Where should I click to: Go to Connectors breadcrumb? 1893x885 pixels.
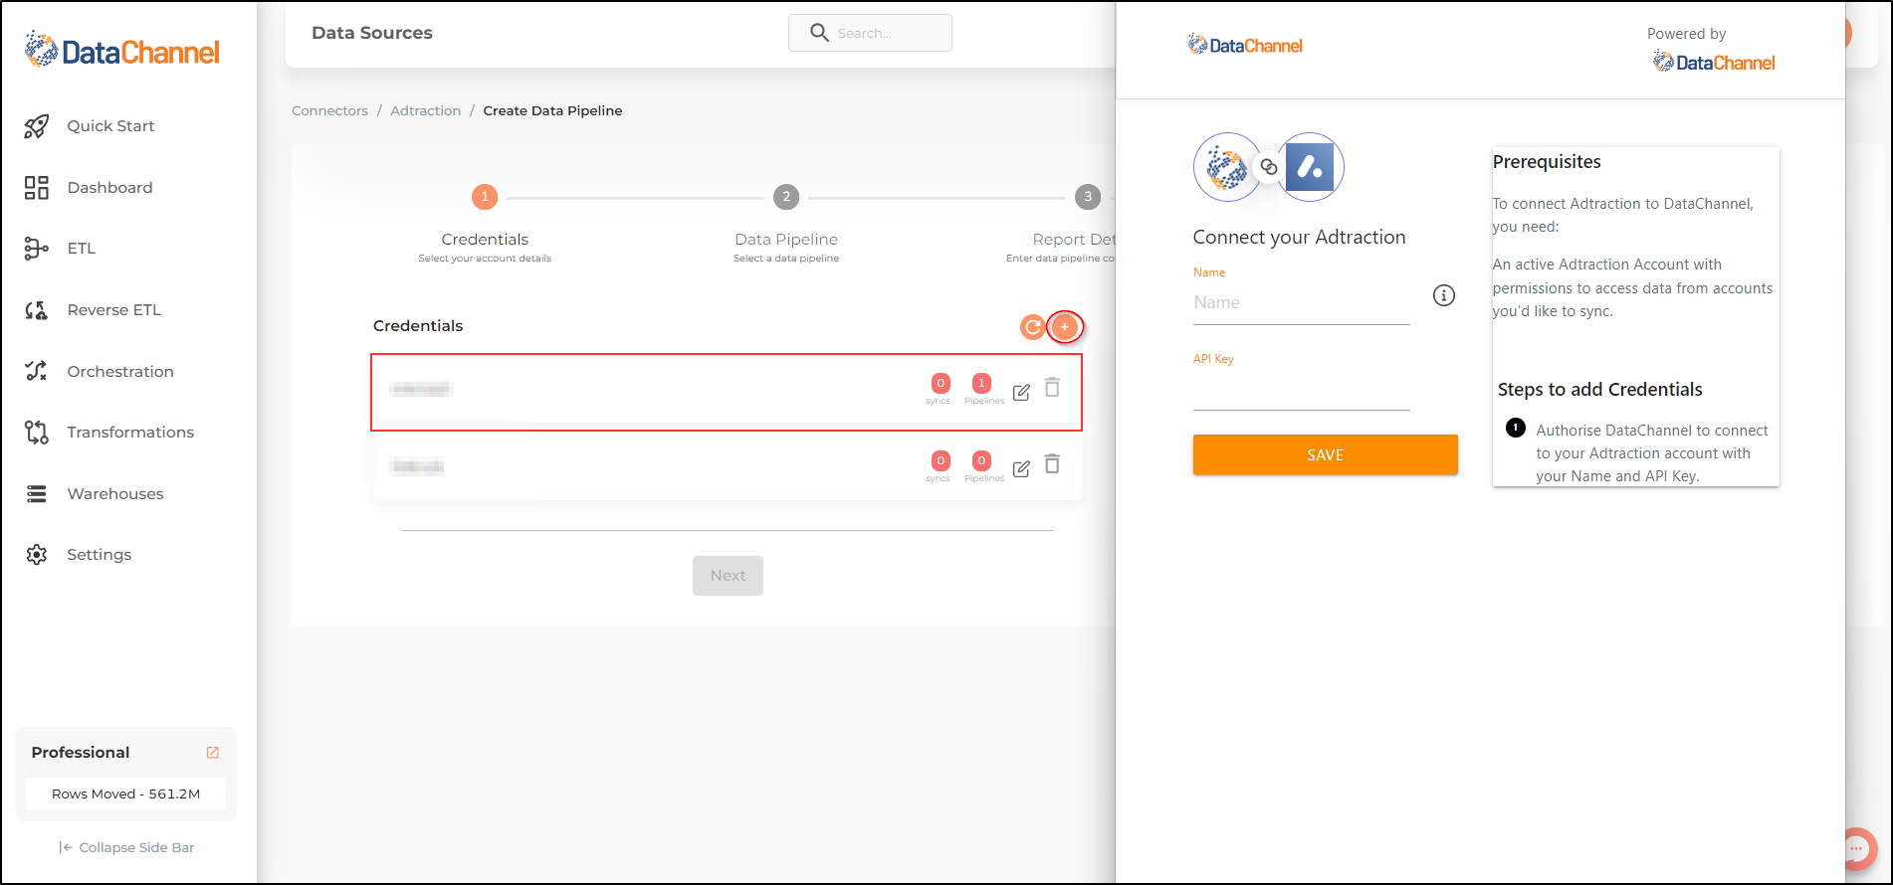point(329,111)
